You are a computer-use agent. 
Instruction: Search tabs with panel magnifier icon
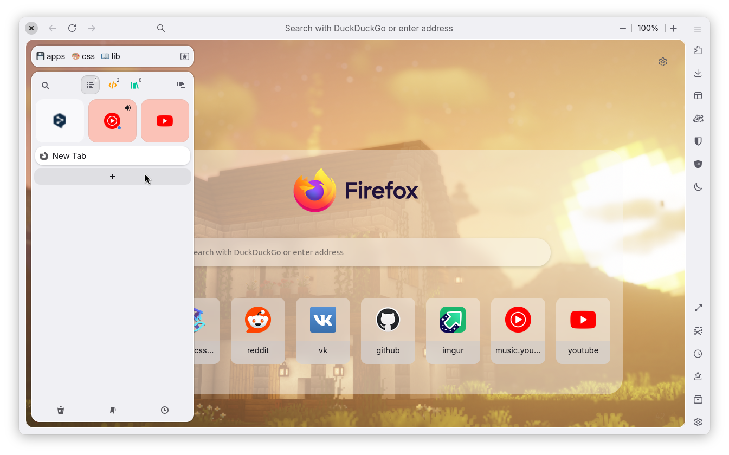click(x=46, y=86)
